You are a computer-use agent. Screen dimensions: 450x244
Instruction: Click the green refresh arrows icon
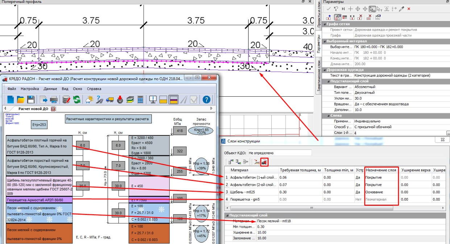(x=76, y=99)
